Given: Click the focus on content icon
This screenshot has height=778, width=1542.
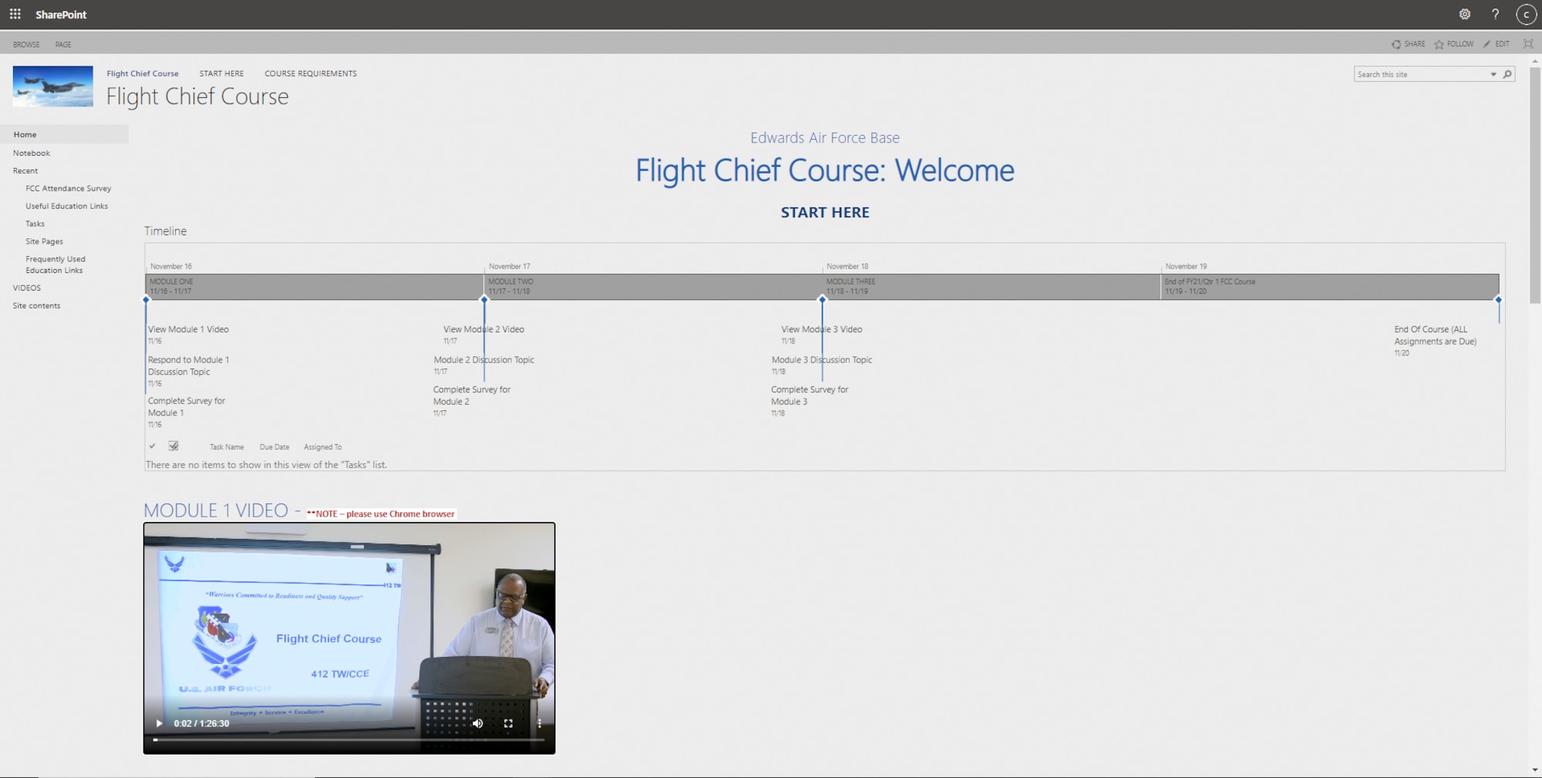Looking at the screenshot, I should tap(1528, 44).
